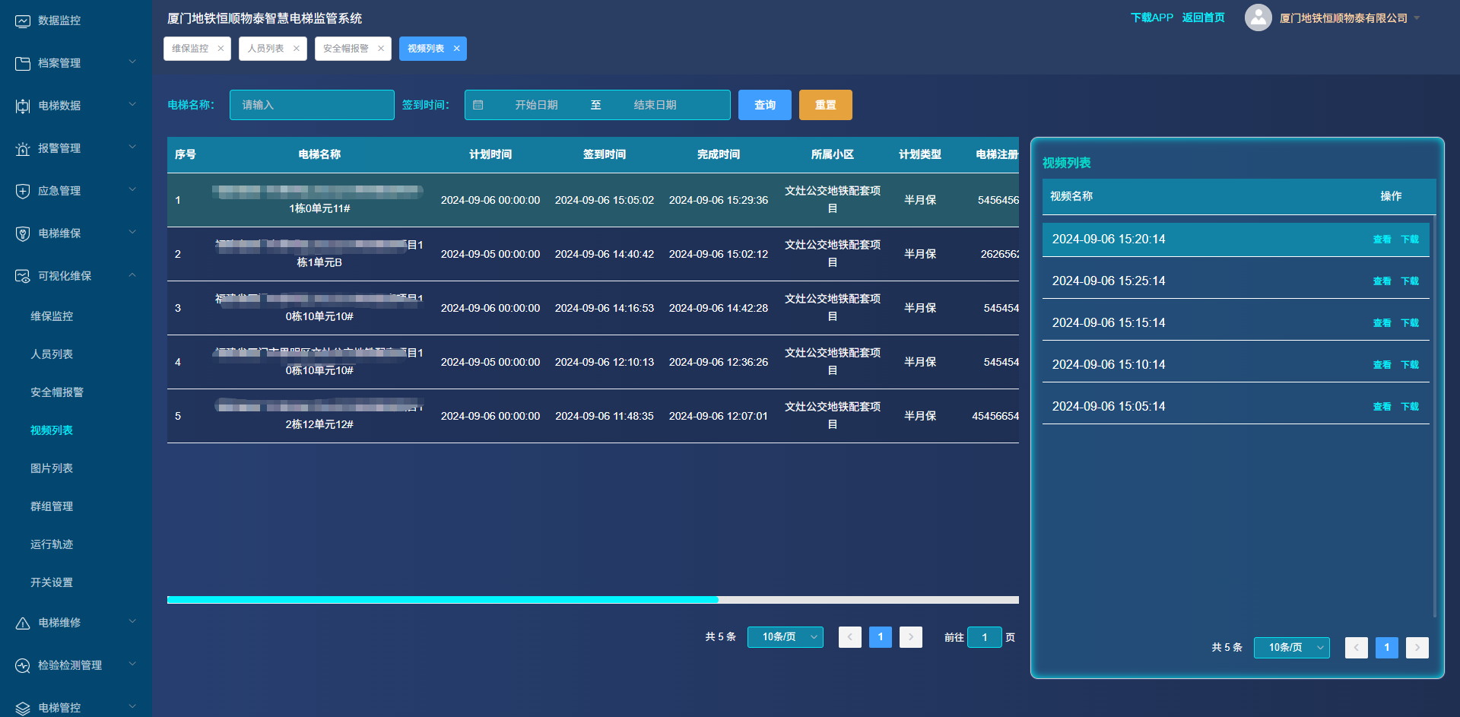
Task: Expand the company account dropdown arrow
Action: 1417,18
